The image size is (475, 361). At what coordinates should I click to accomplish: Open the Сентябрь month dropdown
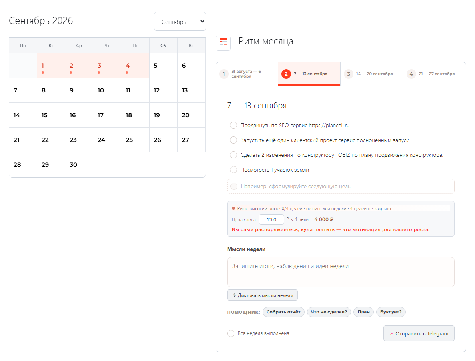(x=180, y=22)
